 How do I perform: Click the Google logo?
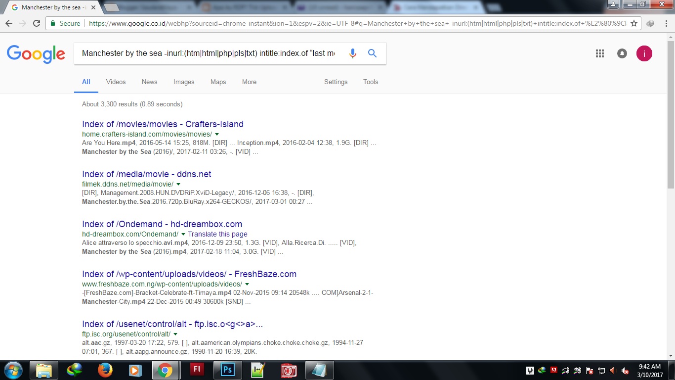36,53
